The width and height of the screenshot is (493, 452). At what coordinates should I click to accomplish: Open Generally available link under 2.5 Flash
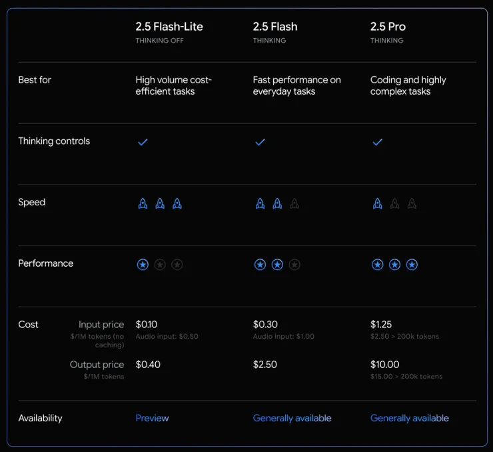point(292,418)
